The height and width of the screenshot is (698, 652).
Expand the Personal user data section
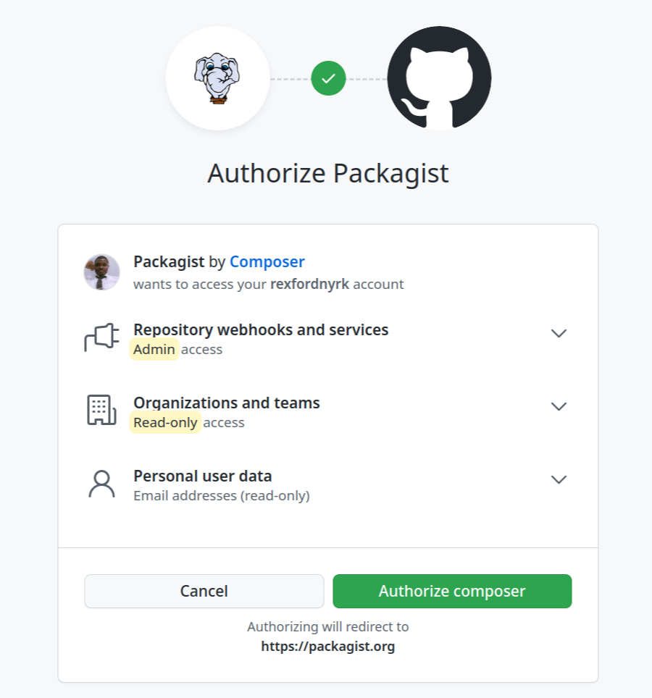559,479
